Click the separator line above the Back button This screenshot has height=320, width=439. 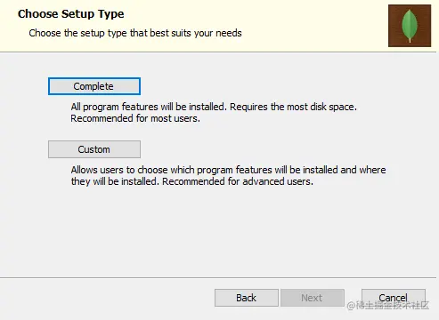(218, 277)
